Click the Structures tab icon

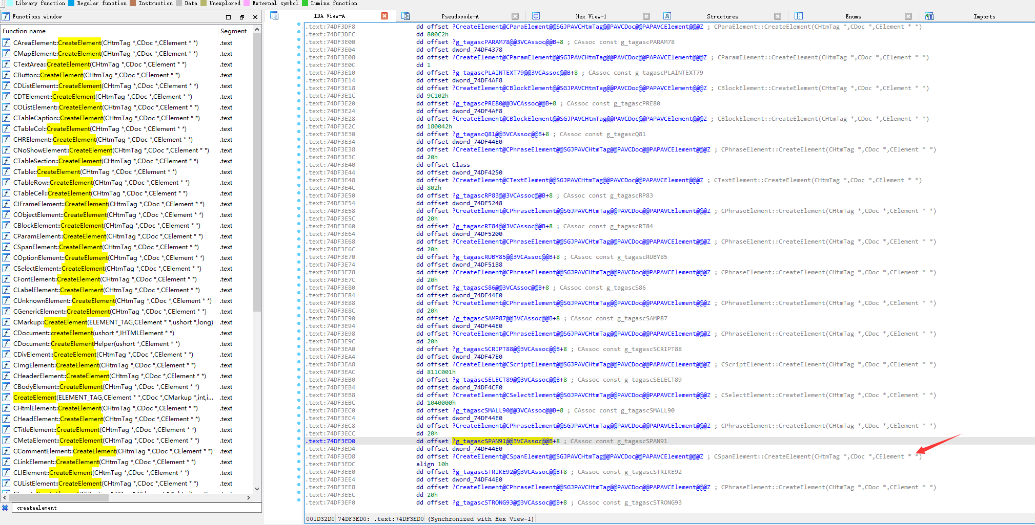667,16
